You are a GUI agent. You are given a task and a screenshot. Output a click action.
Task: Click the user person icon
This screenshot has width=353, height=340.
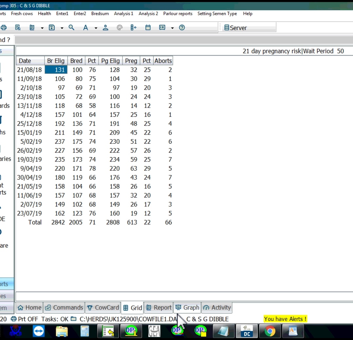[x=105, y=28]
